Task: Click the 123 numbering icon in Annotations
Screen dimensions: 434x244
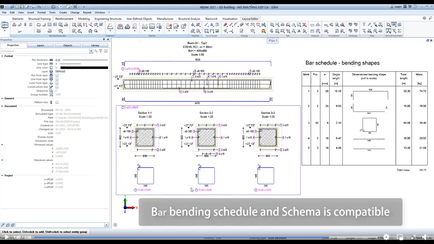Action: 326,31
